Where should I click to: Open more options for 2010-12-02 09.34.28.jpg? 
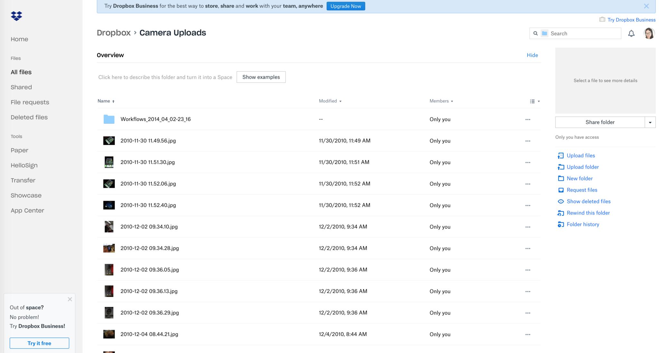click(x=528, y=249)
